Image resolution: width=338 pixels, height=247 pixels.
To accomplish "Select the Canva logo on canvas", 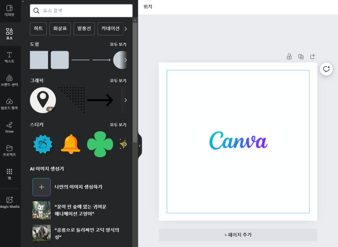I will [x=238, y=141].
